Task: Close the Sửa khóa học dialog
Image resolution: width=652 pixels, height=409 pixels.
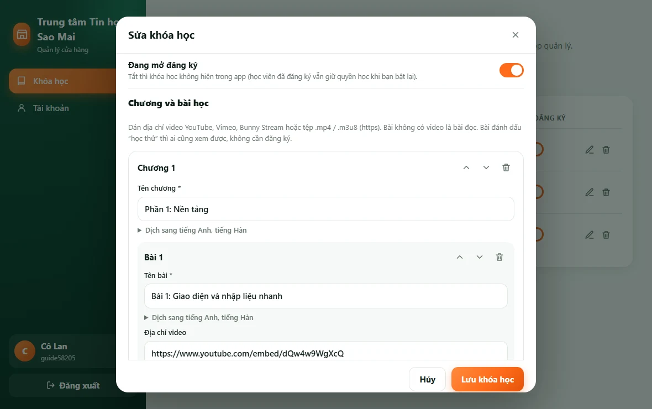Action: pyautogui.click(x=515, y=35)
